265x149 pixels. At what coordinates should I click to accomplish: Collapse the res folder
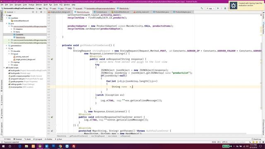(7, 48)
